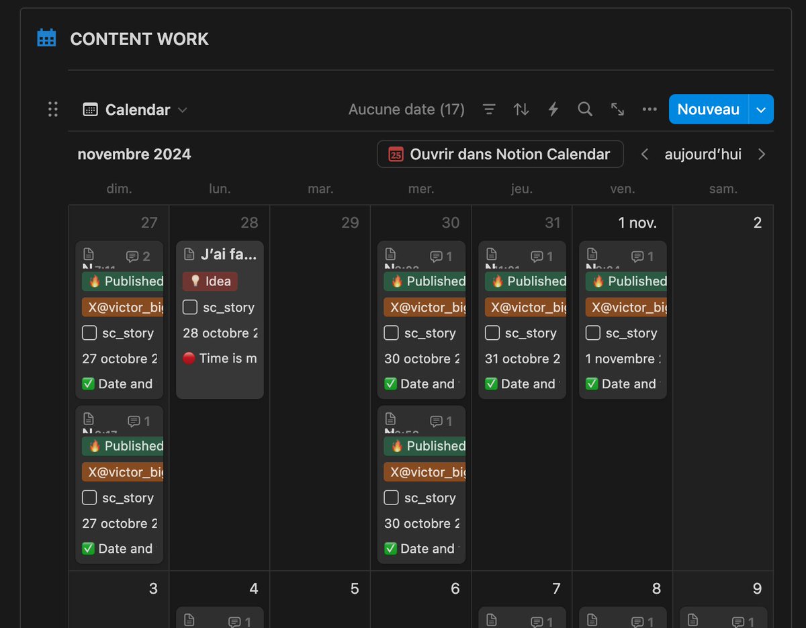This screenshot has height=628, width=806.
Task: Click the 1 novembre date text
Action: coord(623,359)
